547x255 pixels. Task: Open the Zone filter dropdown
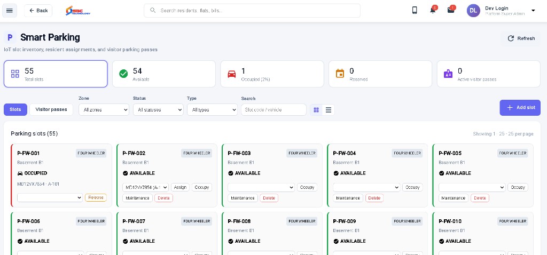pyautogui.click(x=104, y=110)
